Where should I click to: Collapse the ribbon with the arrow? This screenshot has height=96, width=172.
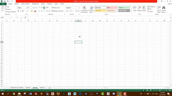pos(170,14)
